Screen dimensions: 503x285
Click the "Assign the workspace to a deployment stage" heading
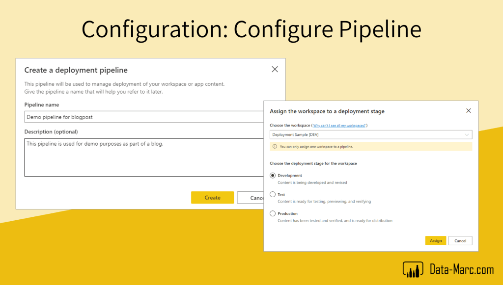[327, 111]
